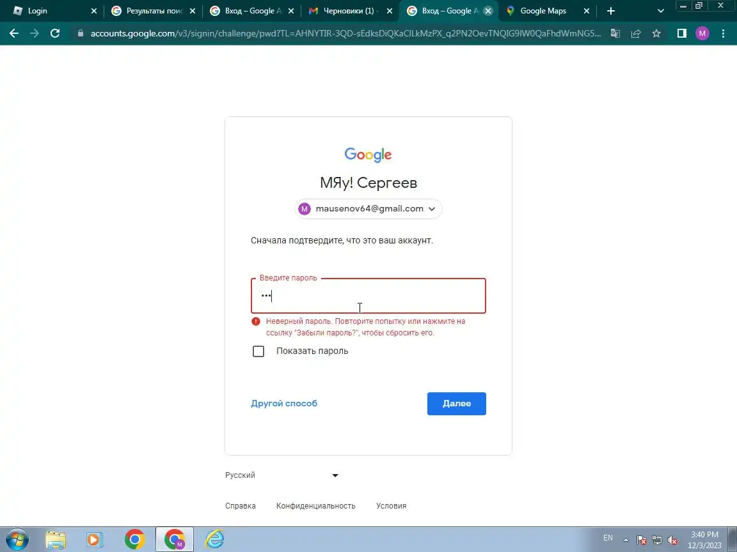
Task: Open the mausenov64@gmail.com account switcher
Action: 368,209
